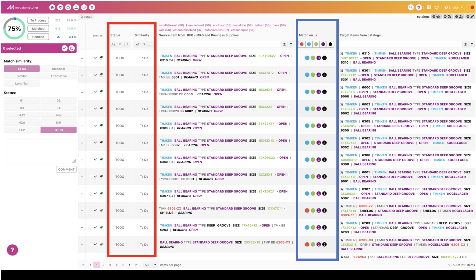Viewport: 476px width, 280px height.
Task: Open the eatoncrousehind (37) tag link
Action: pos(188,30)
